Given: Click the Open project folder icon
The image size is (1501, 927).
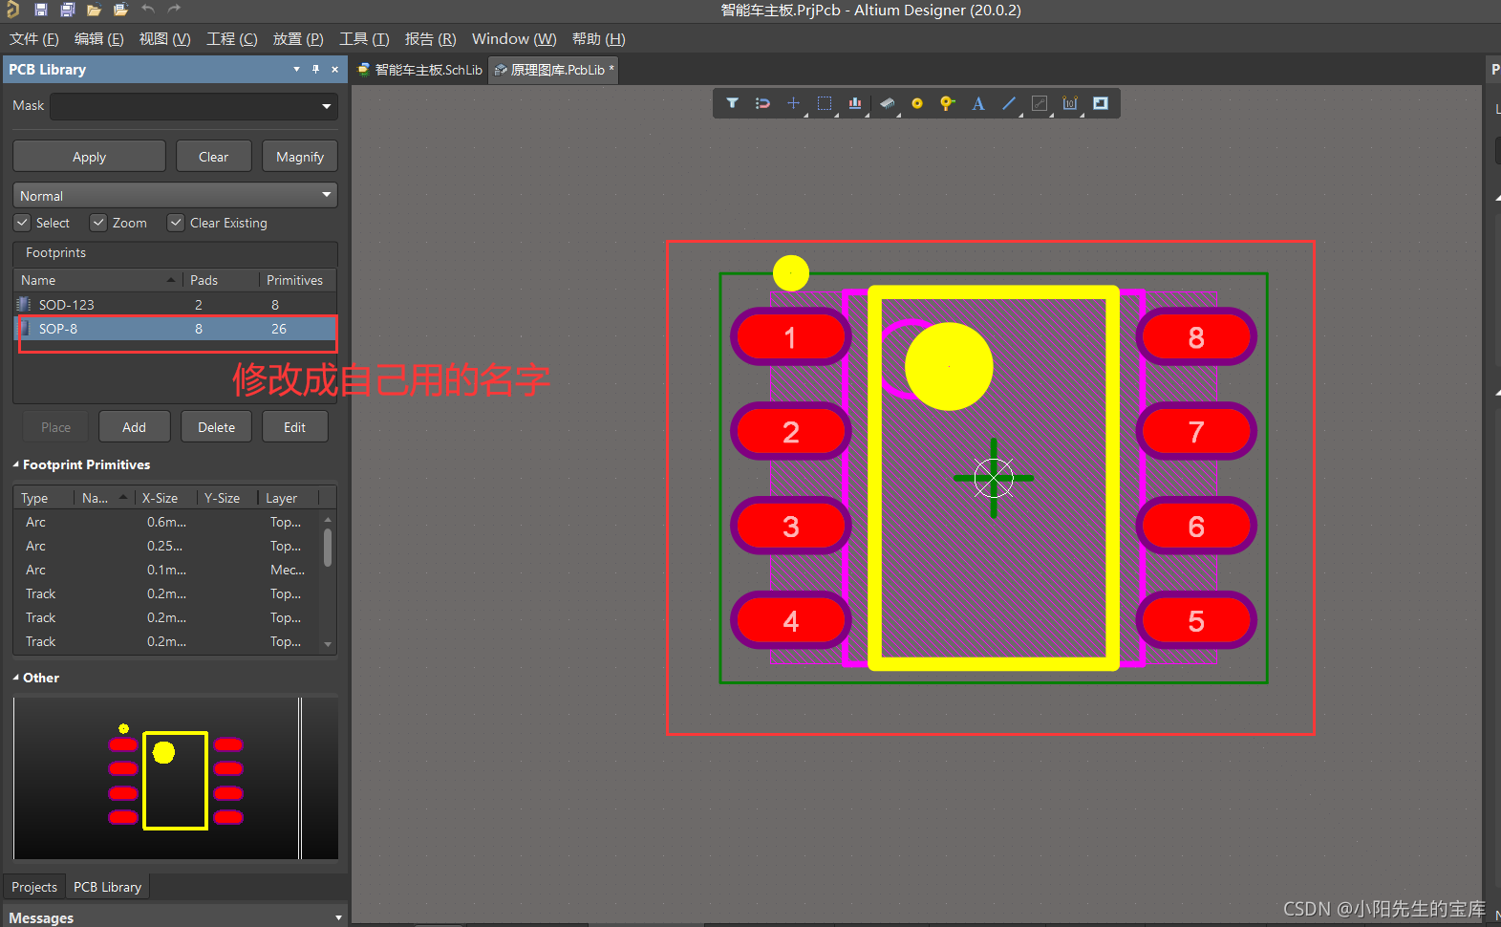Looking at the screenshot, I should point(120,10).
